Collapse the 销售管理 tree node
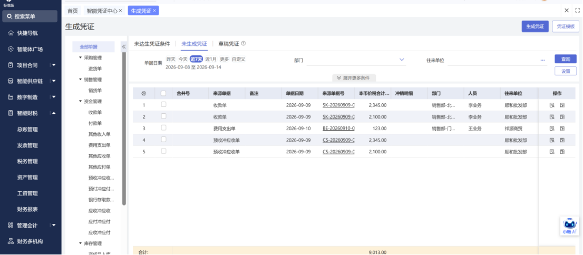This screenshot has width=583, height=255. pos(81,79)
